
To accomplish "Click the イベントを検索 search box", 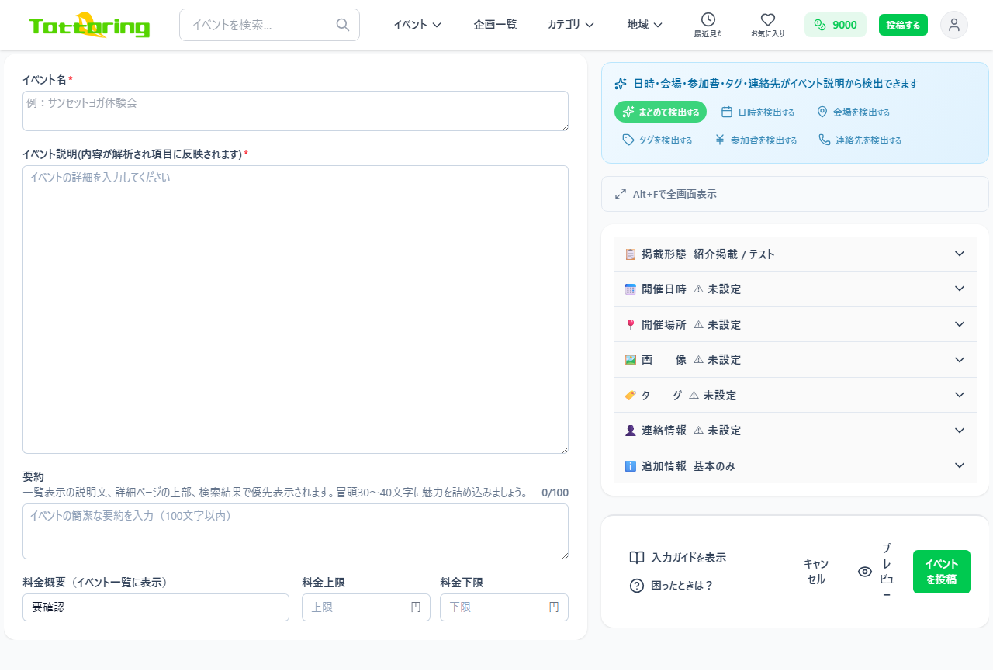I will (x=269, y=25).
